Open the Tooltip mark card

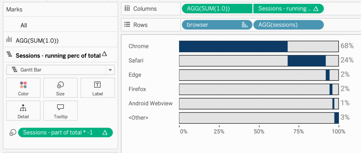click(60, 110)
